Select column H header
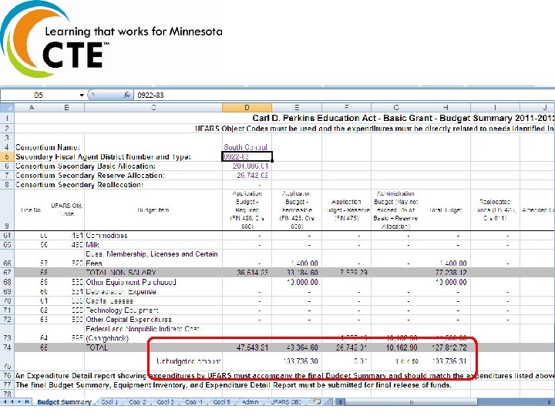The height and width of the screenshot is (416, 555). click(446, 108)
